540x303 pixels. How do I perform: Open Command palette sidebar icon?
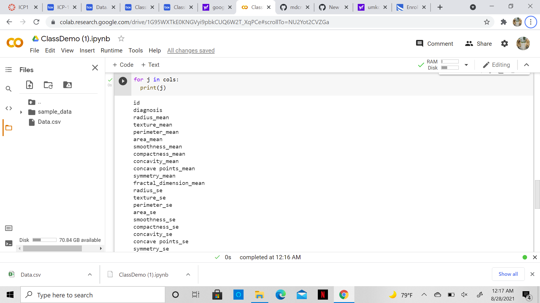click(9, 228)
